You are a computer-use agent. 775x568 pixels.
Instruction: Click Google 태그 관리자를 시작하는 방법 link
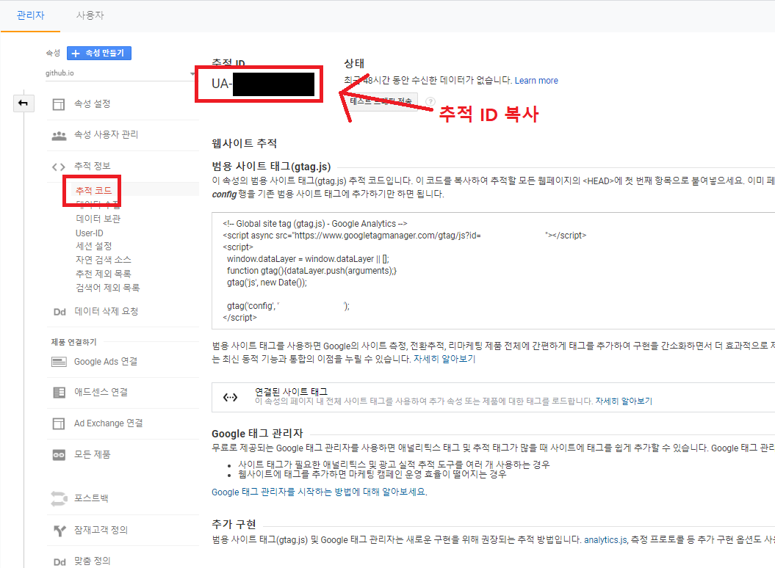click(320, 492)
